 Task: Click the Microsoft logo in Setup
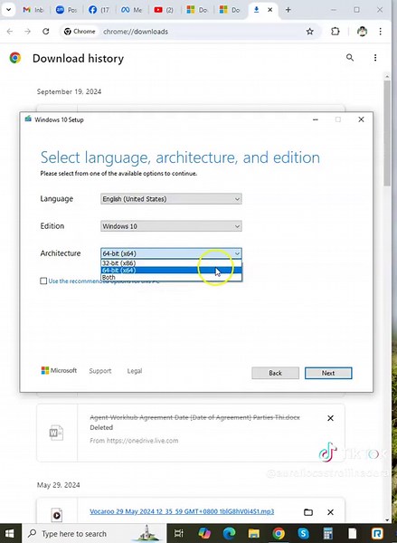pos(59,370)
